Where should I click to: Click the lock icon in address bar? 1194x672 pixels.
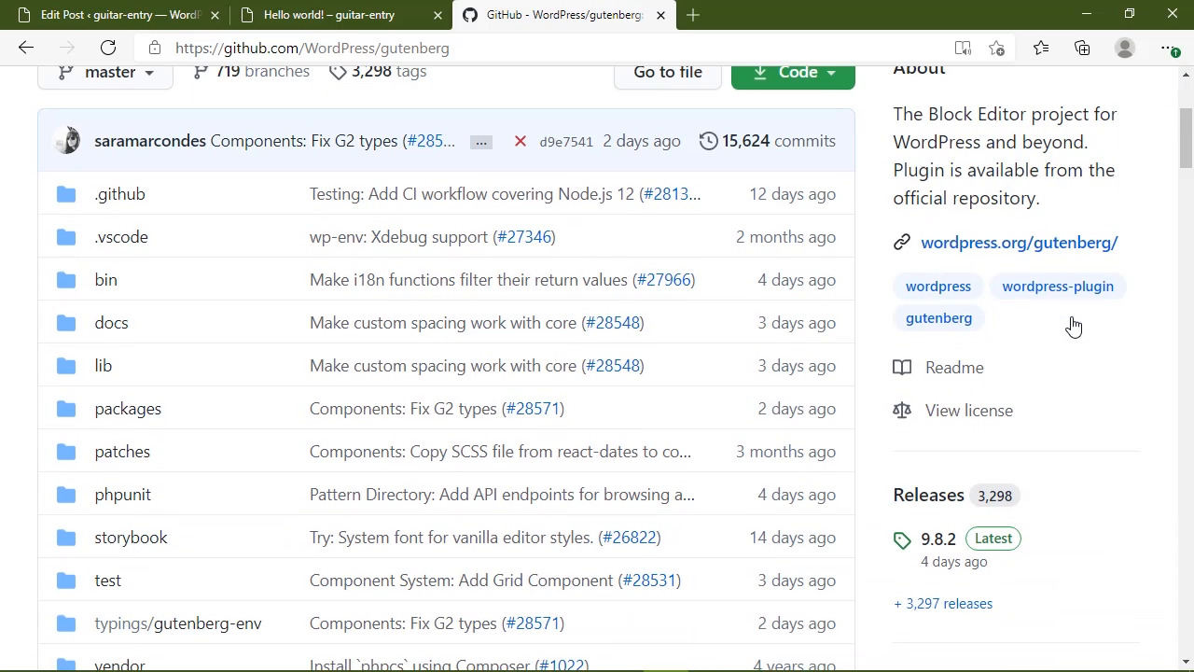pos(155,48)
